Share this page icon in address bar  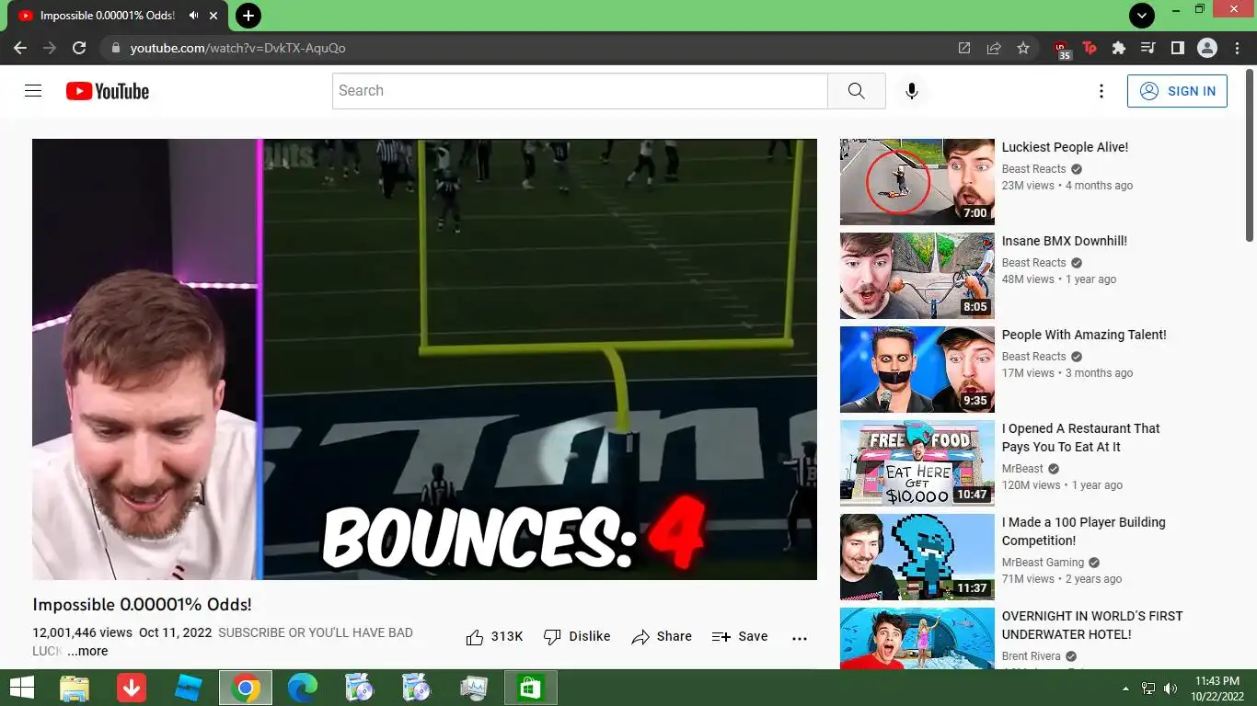[994, 48]
